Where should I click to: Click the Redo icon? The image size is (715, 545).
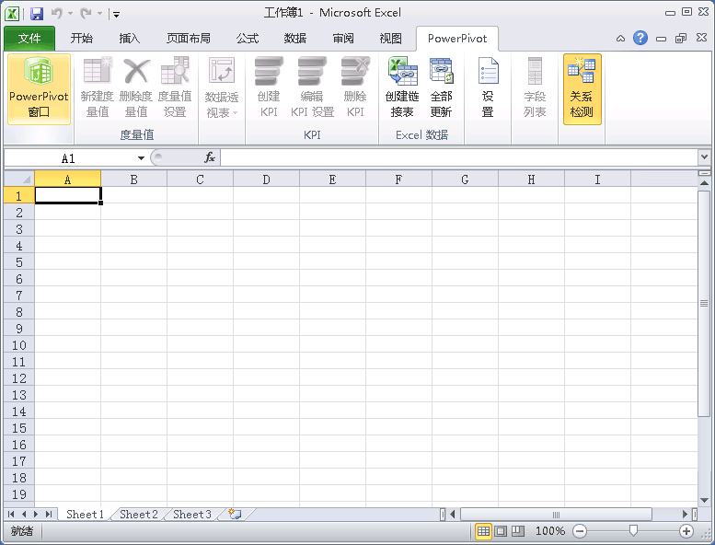(x=86, y=14)
